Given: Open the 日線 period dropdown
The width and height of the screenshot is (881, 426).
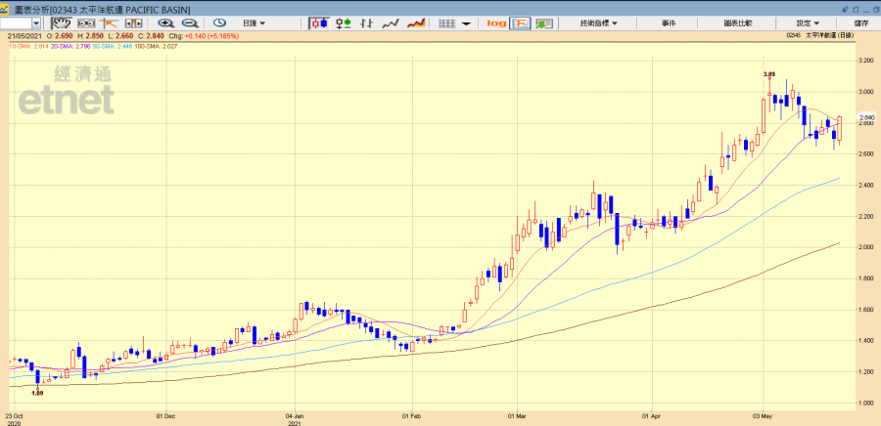Looking at the screenshot, I should 256,22.
